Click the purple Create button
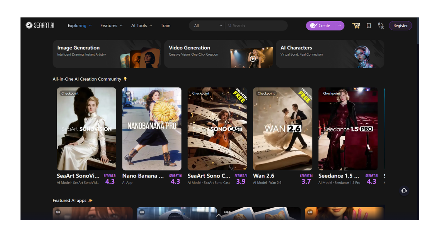The height and width of the screenshot is (242, 431). tap(321, 26)
